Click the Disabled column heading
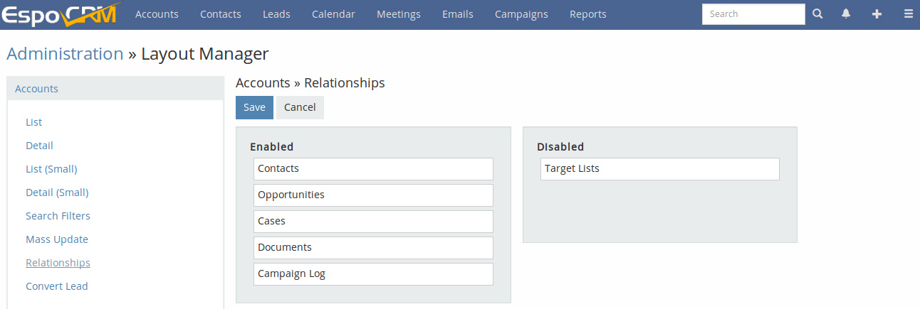Image resolution: width=920 pixels, height=309 pixels. coord(560,147)
